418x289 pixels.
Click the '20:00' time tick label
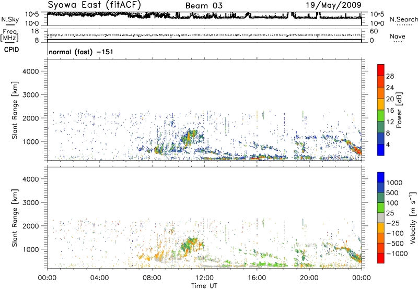(309, 278)
